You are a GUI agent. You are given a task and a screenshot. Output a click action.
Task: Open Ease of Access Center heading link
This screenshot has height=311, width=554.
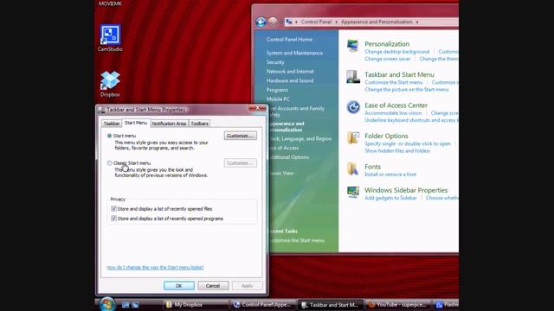(396, 105)
